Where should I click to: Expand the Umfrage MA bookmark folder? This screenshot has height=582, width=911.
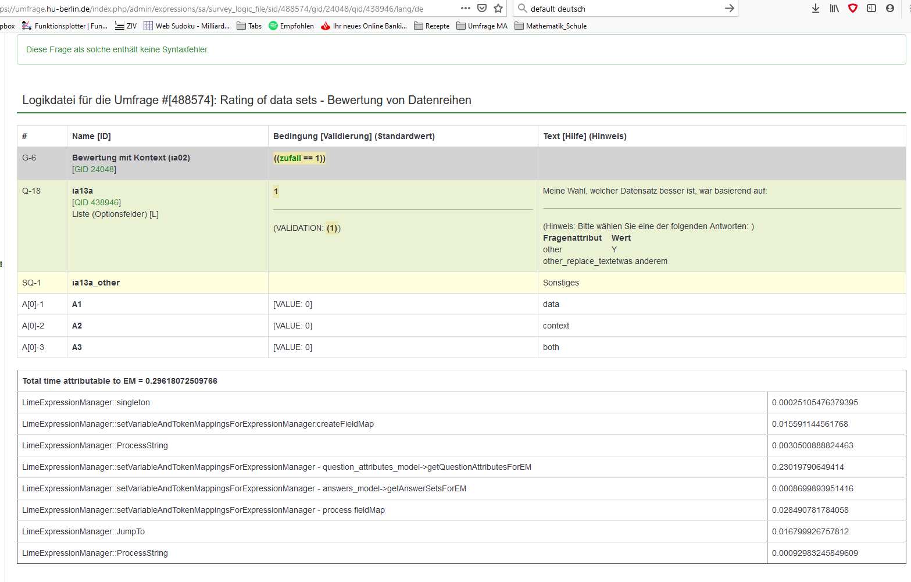tap(482, 26)
